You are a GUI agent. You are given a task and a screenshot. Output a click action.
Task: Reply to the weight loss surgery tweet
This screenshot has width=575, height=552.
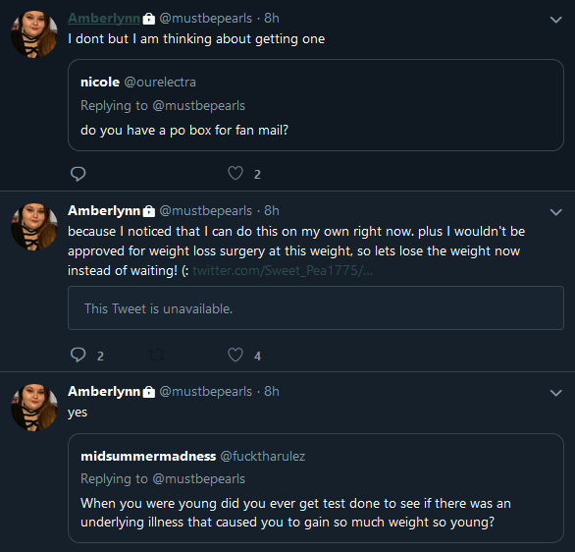coord(78,355)
